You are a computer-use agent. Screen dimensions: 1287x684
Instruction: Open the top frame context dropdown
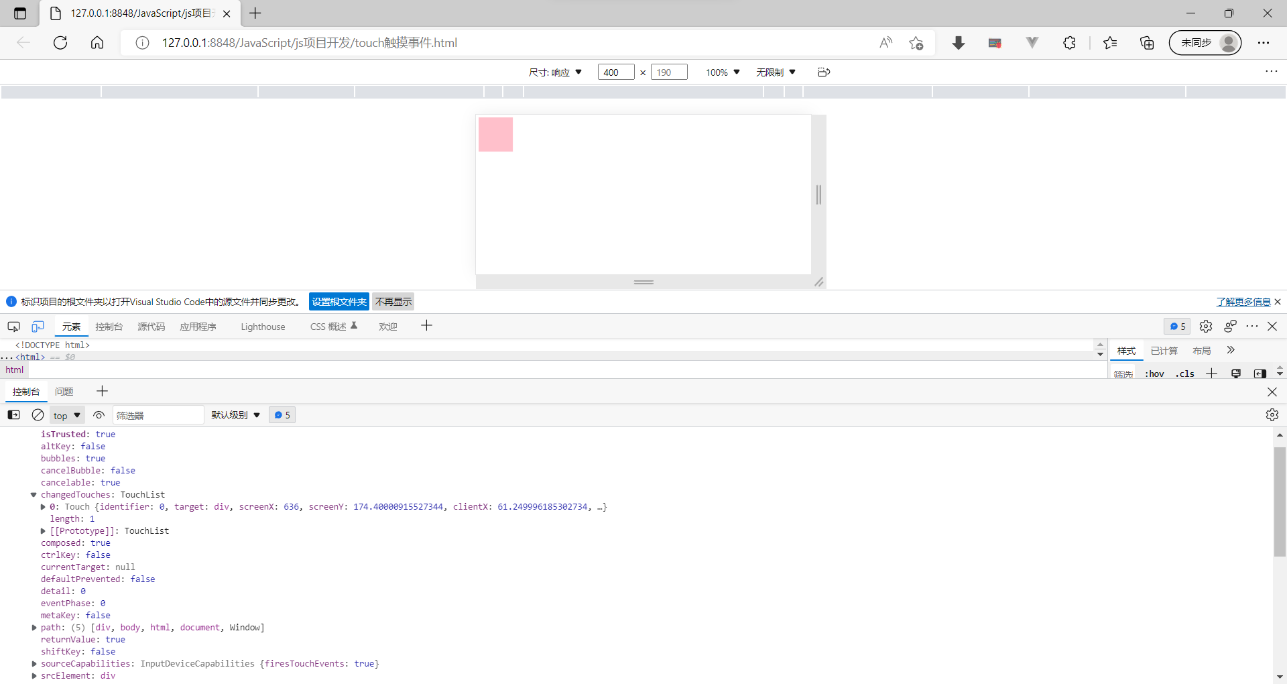(66, 414)
